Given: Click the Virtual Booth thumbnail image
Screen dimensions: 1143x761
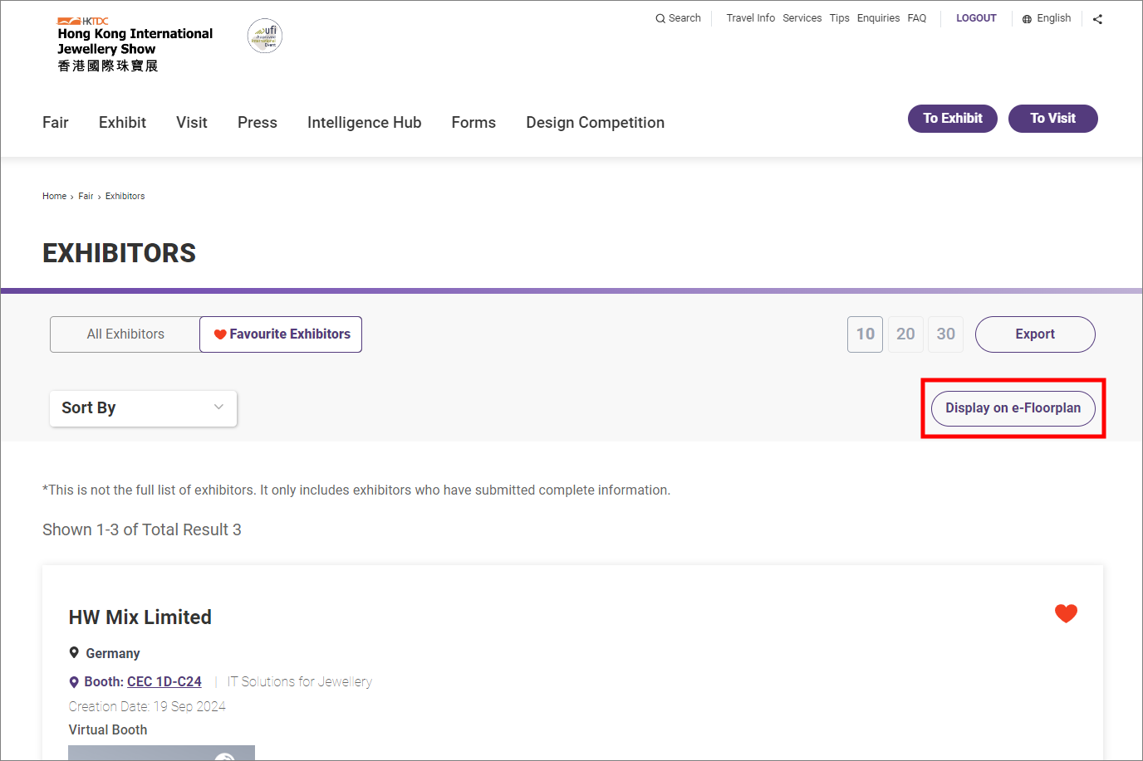Looking at the screenshot, I should point(161,753).
